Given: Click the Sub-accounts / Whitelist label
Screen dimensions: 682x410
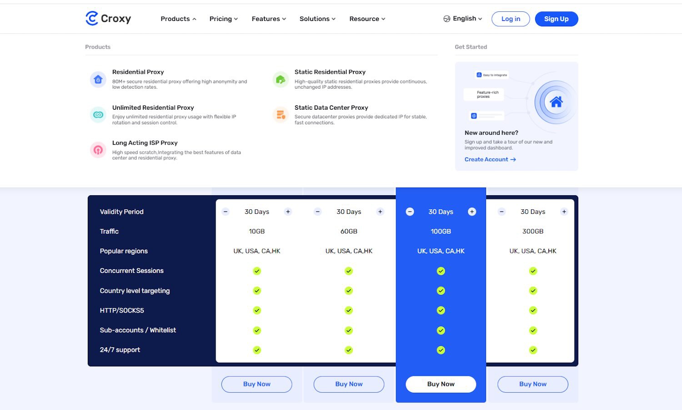Looking at the screenshot, I should (138, 330).
